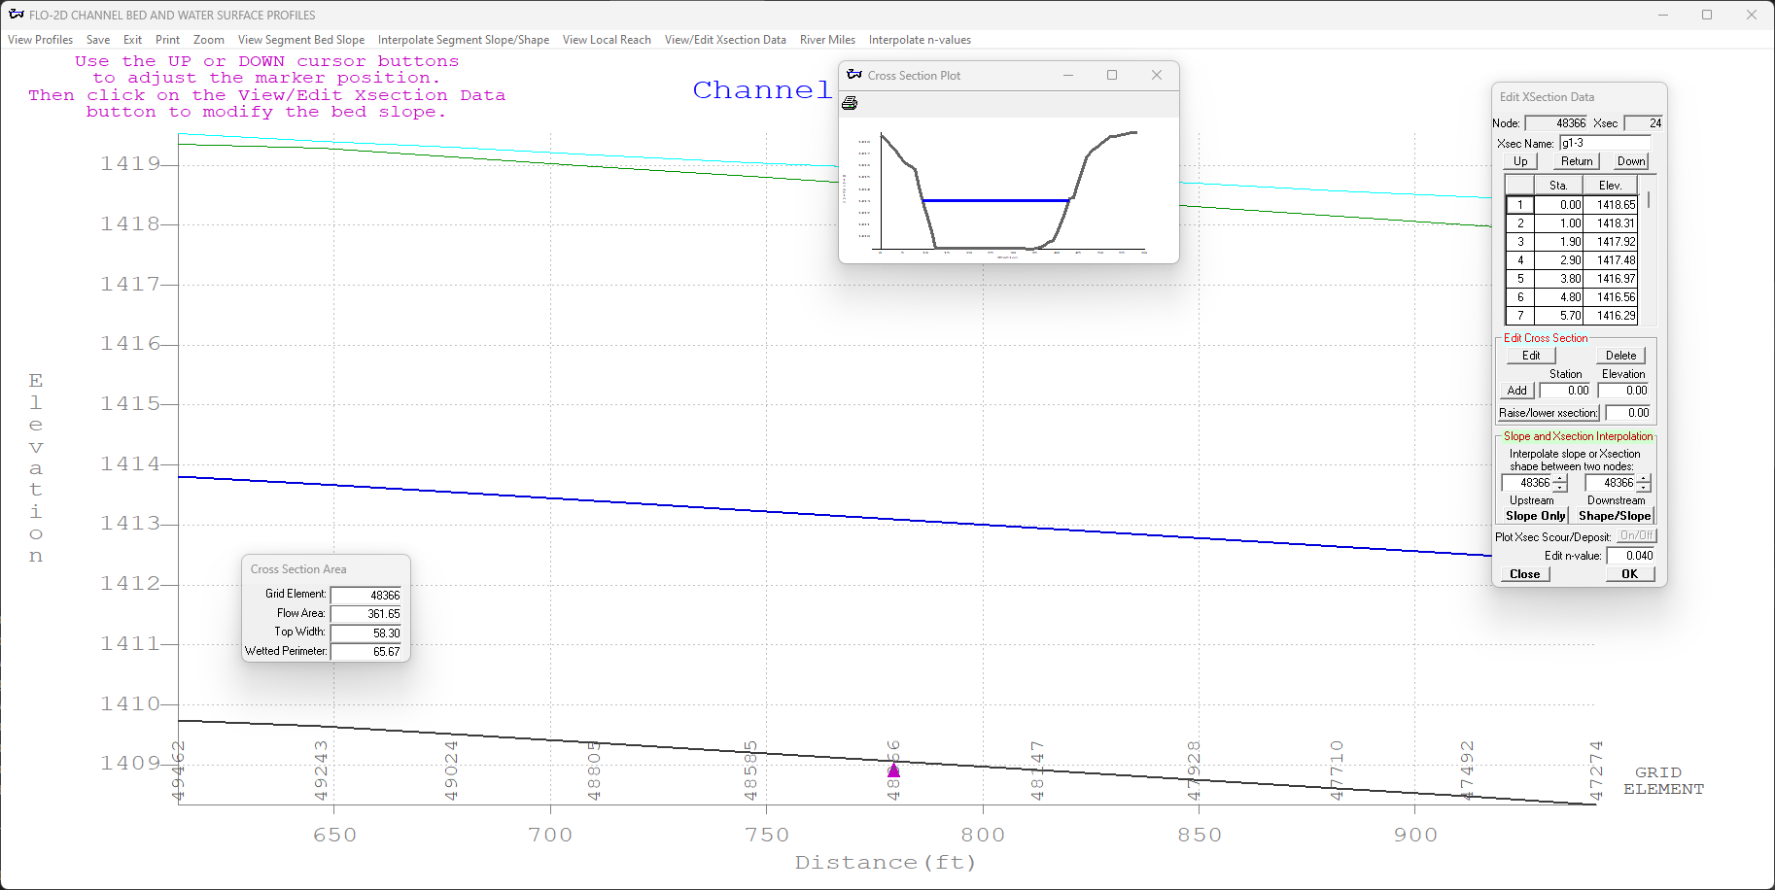Screen dimensions: 1775x890
Task: Increase the Downstream node with up arrow
Action: tap(1644, 479)
